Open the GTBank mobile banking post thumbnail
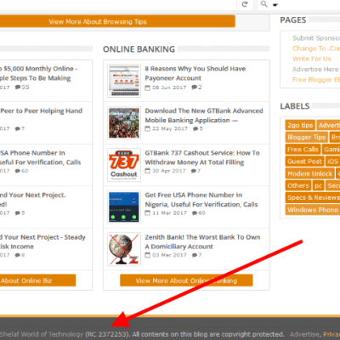This screenshot has width=340, height=340. coord(124,123)
